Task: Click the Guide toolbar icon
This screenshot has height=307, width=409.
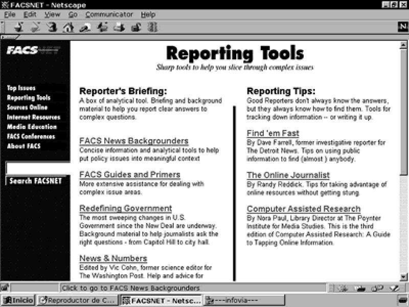Action: point(102,27)
